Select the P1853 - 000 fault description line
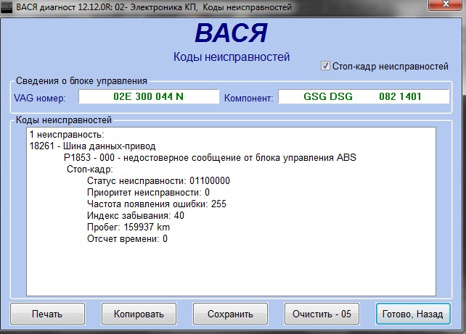Image resolution: width=466 pixels, height=334 pixels. click(210, 158)
